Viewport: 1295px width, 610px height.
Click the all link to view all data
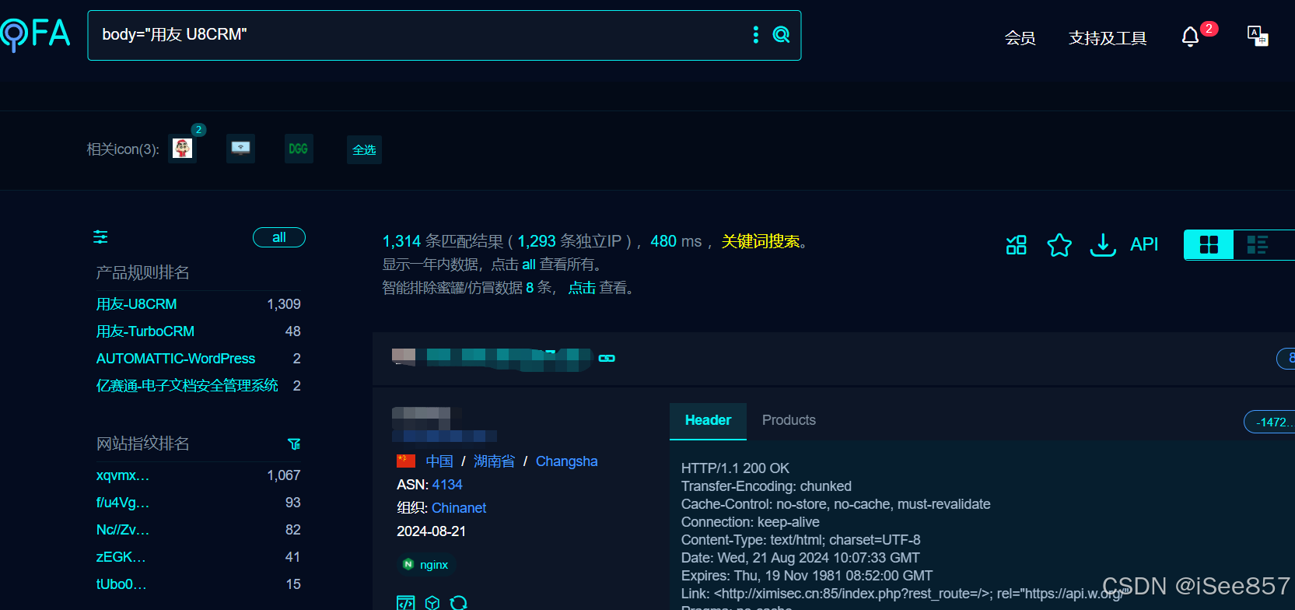[529, 265]
